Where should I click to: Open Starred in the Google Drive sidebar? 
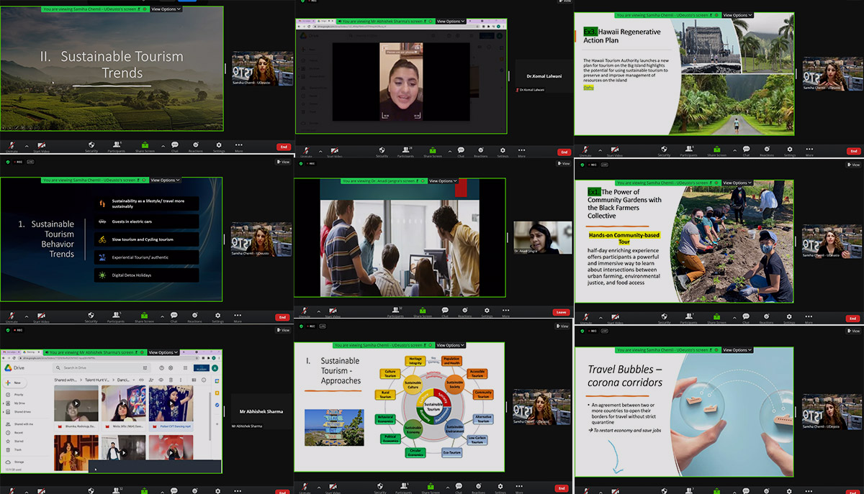click(x=19, y=442)
